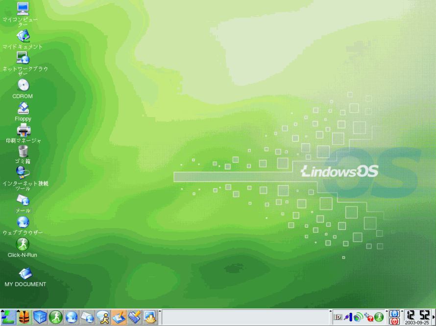Open the LindowsOS L launch menu
436x326 pixels.
[8, 317]
